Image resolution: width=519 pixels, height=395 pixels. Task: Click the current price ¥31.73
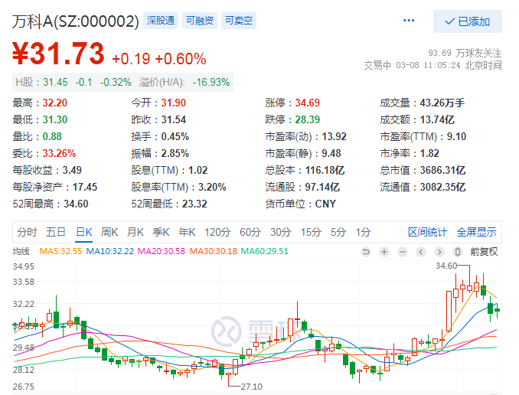[x=59, y=54]
